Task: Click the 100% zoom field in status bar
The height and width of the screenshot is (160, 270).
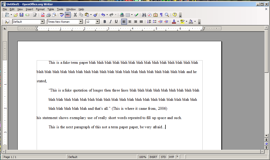Action: [142, 157]
